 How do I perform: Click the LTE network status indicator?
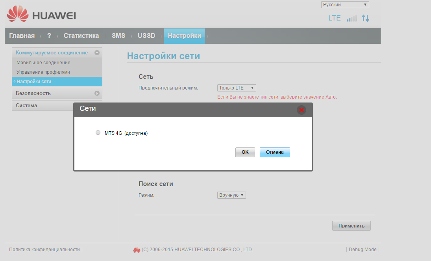click(334, 18)
